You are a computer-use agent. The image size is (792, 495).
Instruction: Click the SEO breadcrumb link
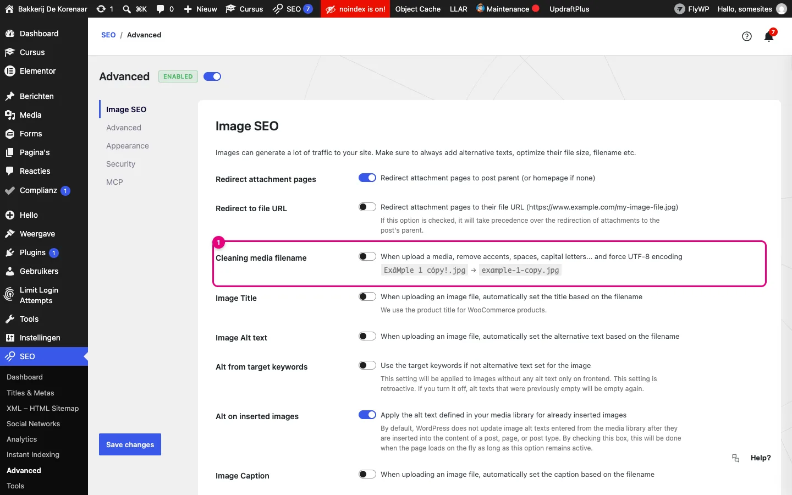click(108, 35)
